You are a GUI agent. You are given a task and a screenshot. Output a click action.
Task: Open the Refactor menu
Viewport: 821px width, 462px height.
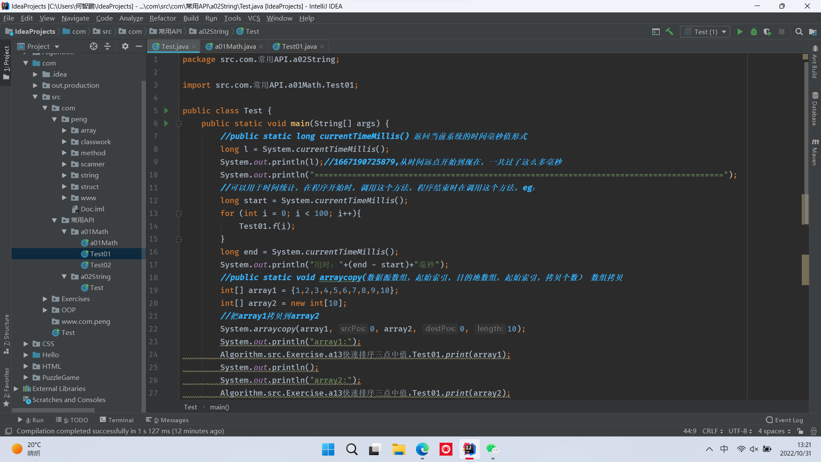162,18
